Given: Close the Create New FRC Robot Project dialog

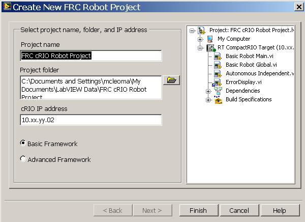Looking at the screenshot, I should [x=299, y=7].
